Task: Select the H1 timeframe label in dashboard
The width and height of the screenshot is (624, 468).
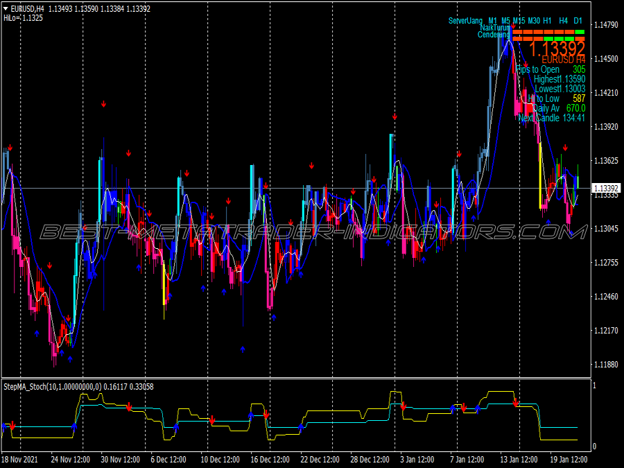Action: click(547, 21)
